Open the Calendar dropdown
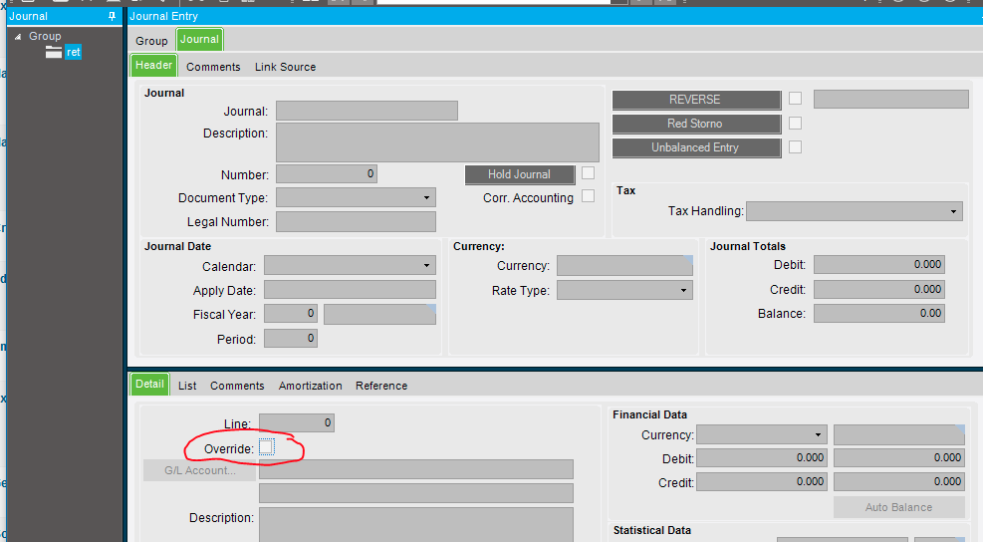This screenshot has width=983, height=542. (426, 265)
